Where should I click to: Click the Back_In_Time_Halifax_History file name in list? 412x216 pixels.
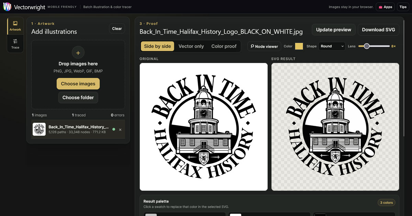[x=79, y=127]
